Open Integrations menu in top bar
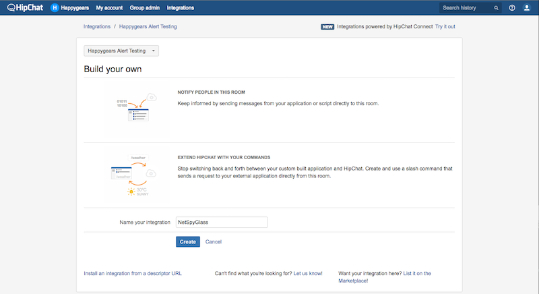This screenshot has width=539, height=294. pos(181,7)
